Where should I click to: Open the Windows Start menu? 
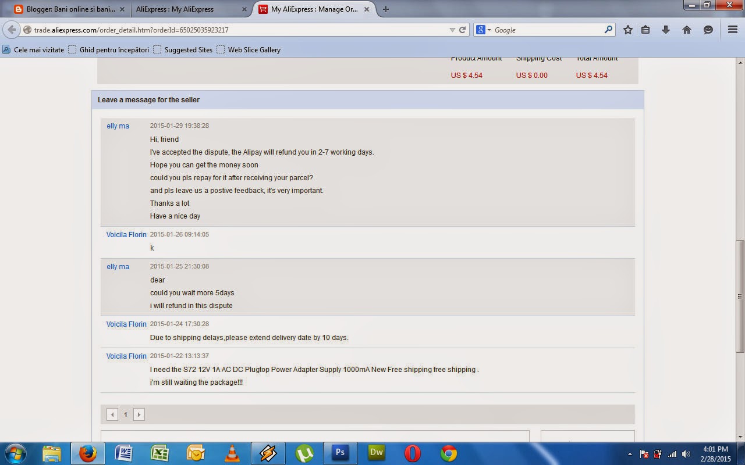pos(15,453)
